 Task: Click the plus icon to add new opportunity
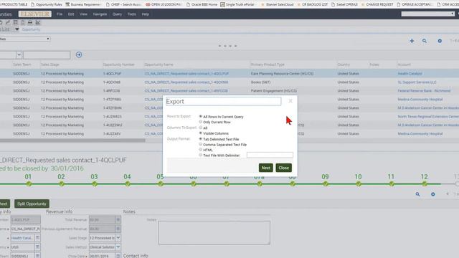(412, 41)
